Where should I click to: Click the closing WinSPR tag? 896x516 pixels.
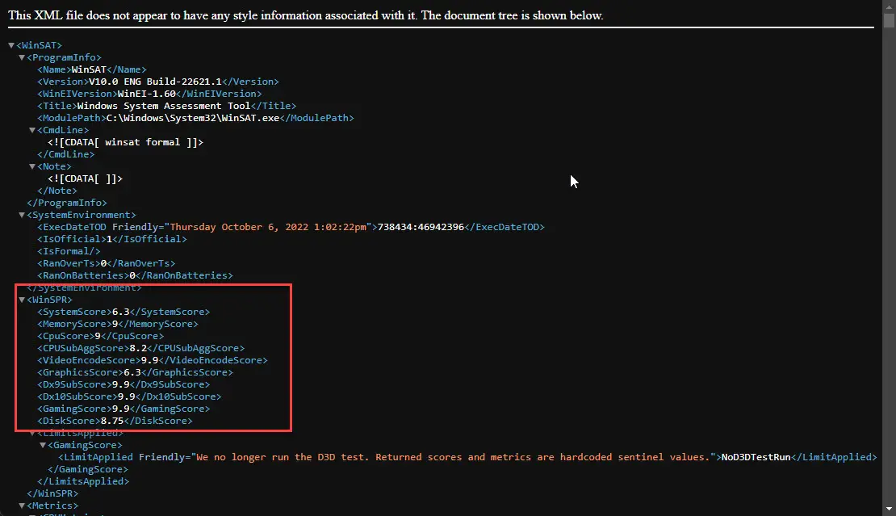click(52, 493)
